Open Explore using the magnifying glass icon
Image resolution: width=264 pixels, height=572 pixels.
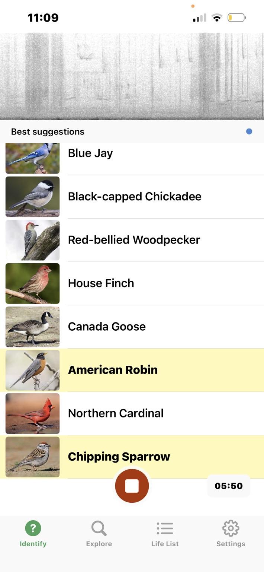99,528
